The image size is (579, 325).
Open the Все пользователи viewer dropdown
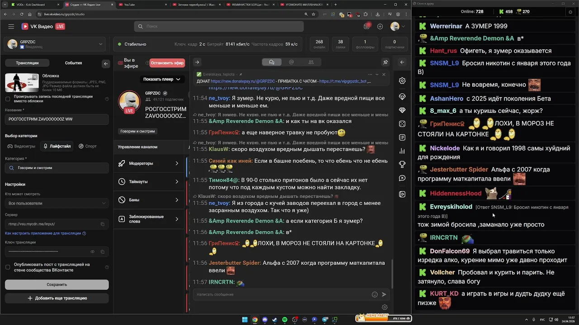(57, 203)
